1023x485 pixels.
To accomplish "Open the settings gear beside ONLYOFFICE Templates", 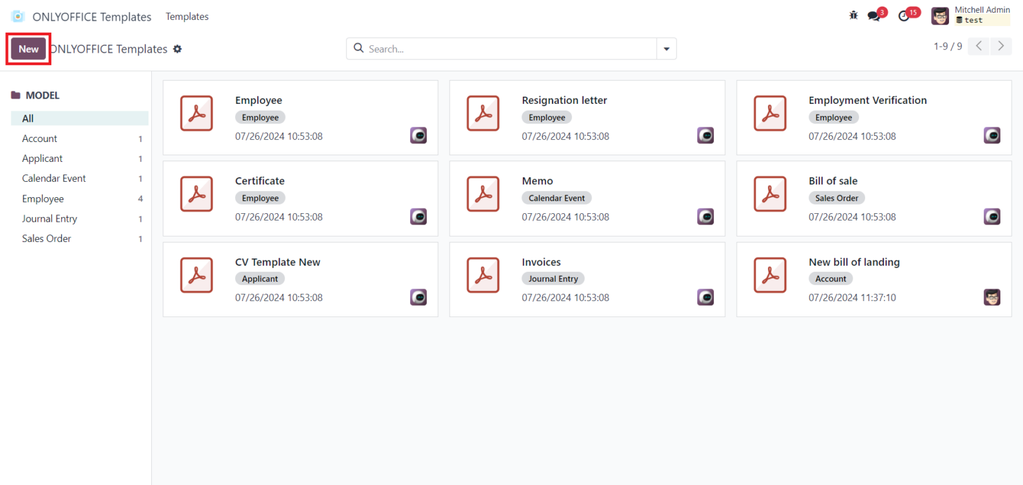I will click(177, 49).
